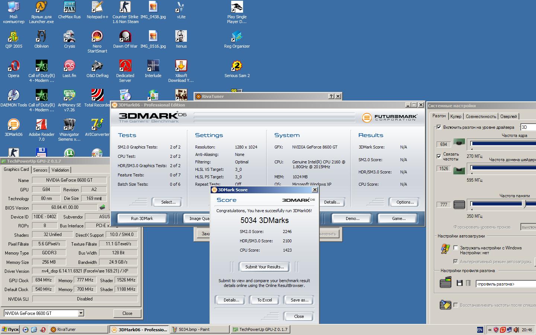Open the 3D mode dropdown in RivaTuner settings
The height and width of the screenshot is (335, 536).
(528, 127)
